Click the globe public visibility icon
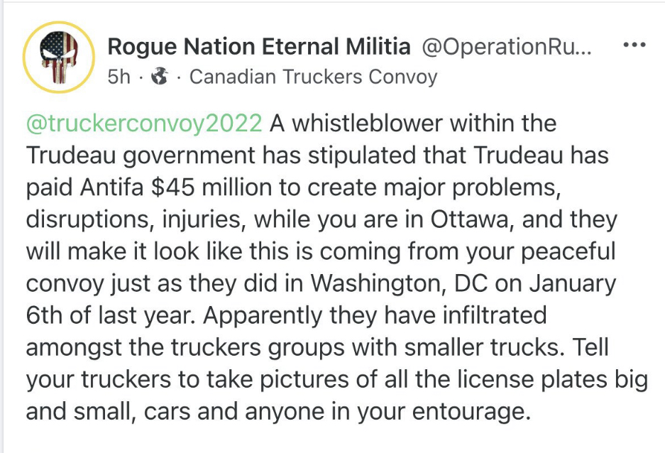This screenshot has width=665, height=453. coord(160,76)
